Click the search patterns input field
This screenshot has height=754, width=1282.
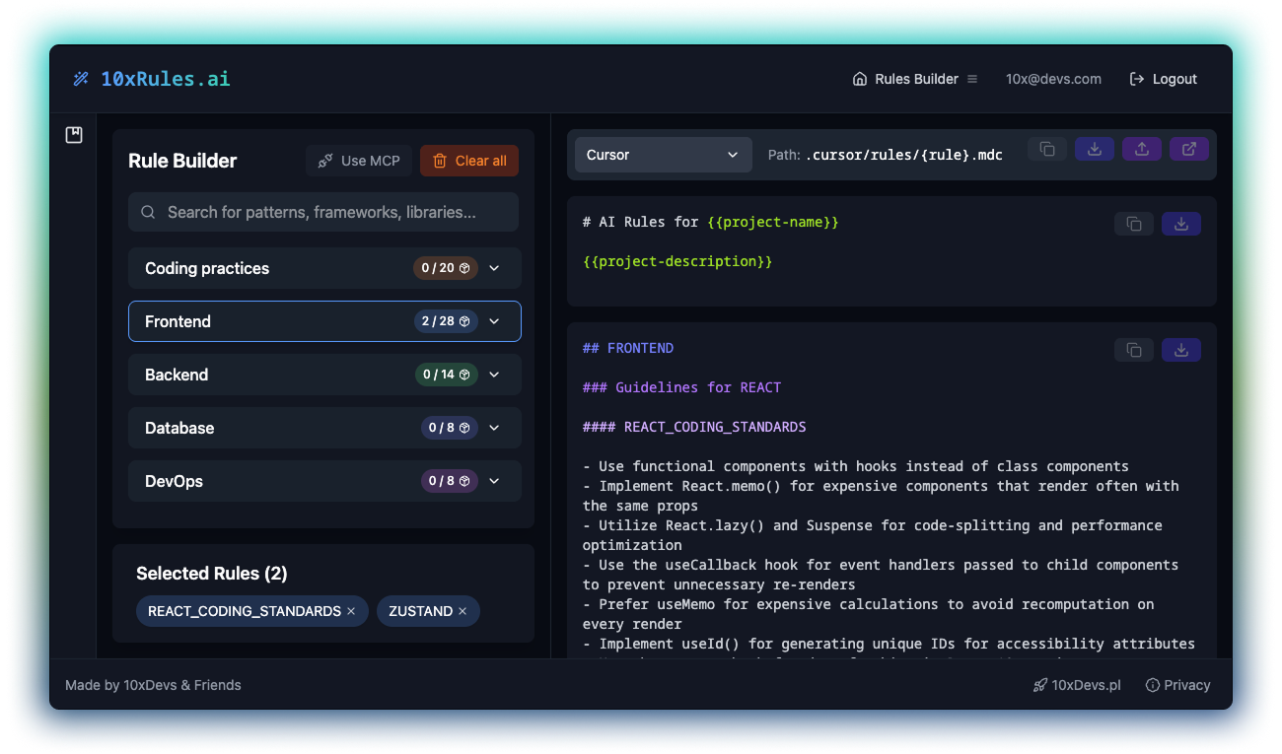tap(323, 212)
